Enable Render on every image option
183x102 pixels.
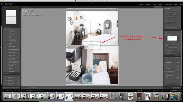click(x=168, y=49)
